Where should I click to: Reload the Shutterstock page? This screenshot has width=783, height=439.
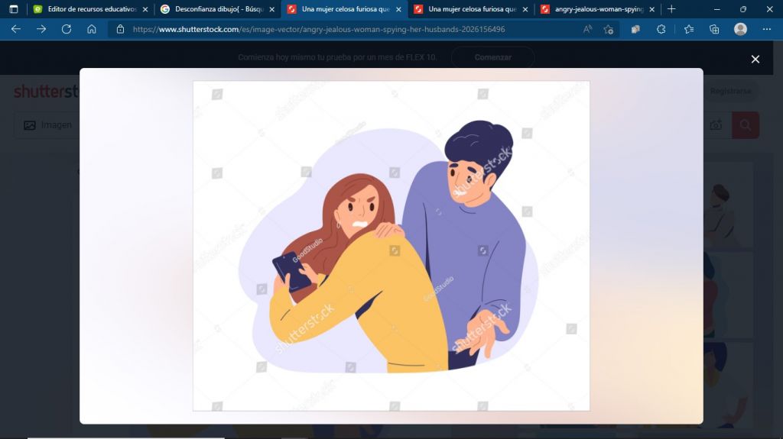(67, 30)
